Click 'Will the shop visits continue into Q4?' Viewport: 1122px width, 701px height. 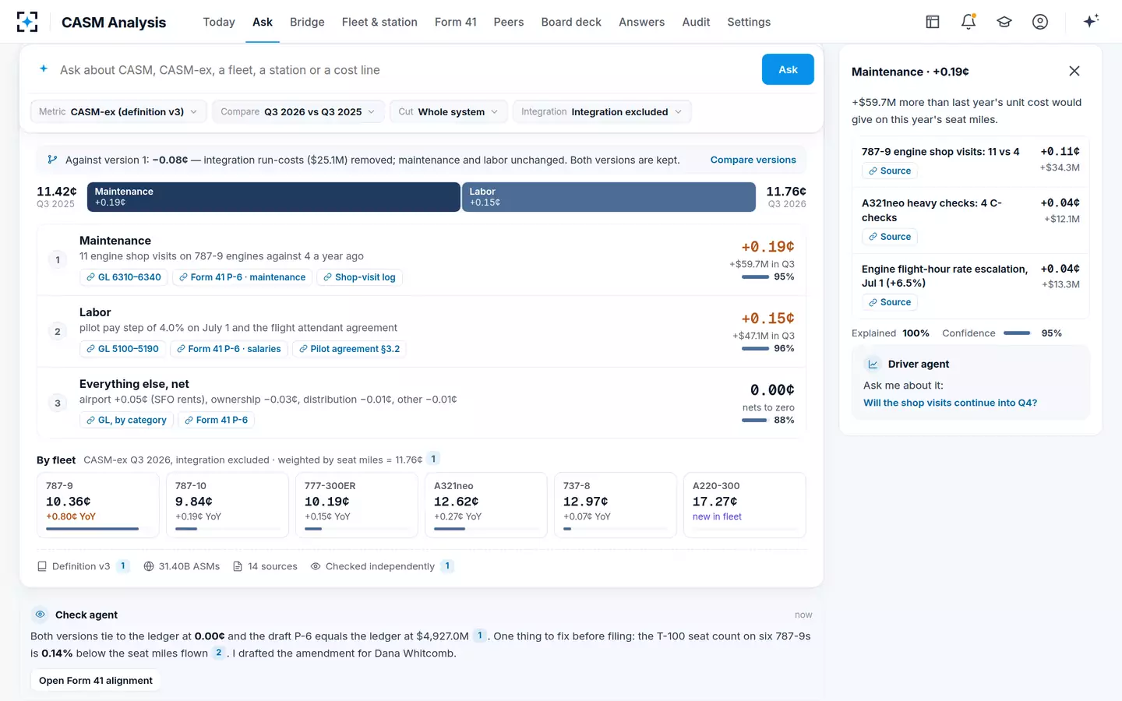(x=950, y=403)
